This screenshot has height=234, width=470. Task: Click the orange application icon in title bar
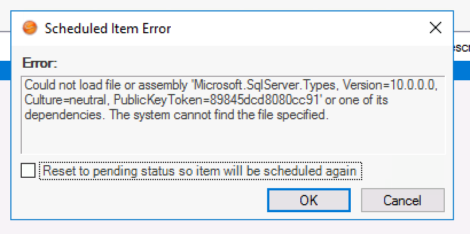tap(29, 28)
